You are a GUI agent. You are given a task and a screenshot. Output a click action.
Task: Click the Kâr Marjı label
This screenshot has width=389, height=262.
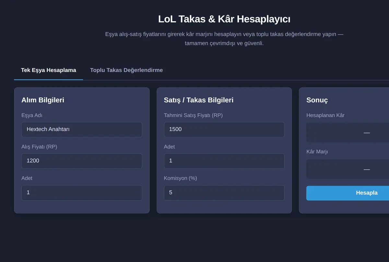[317, 152]
